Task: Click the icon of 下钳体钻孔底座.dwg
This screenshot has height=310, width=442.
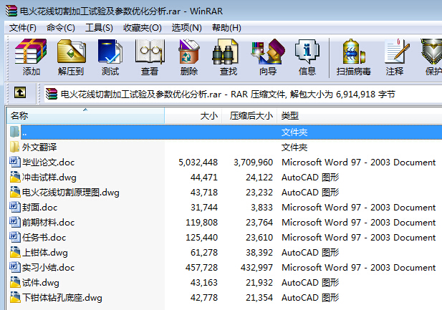Action: point(15,297)
